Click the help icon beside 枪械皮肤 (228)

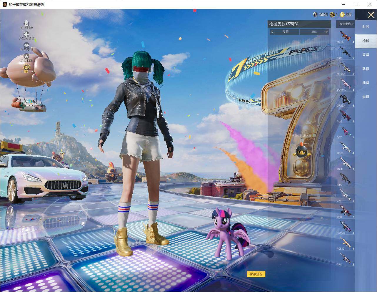(x=296, y=24)
